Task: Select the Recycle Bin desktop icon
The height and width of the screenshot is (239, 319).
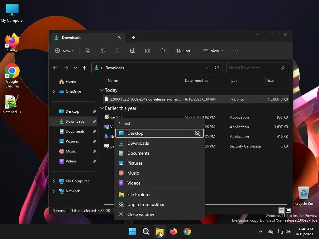Action: point(303,196)
